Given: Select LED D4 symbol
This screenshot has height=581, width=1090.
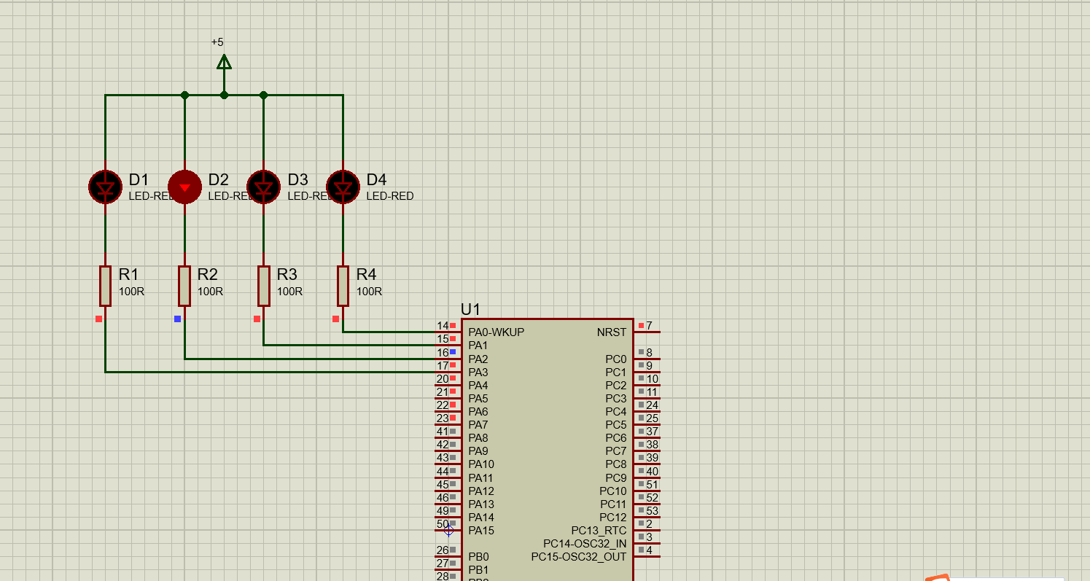Looking at the screenshot, I should click(343, 187).
